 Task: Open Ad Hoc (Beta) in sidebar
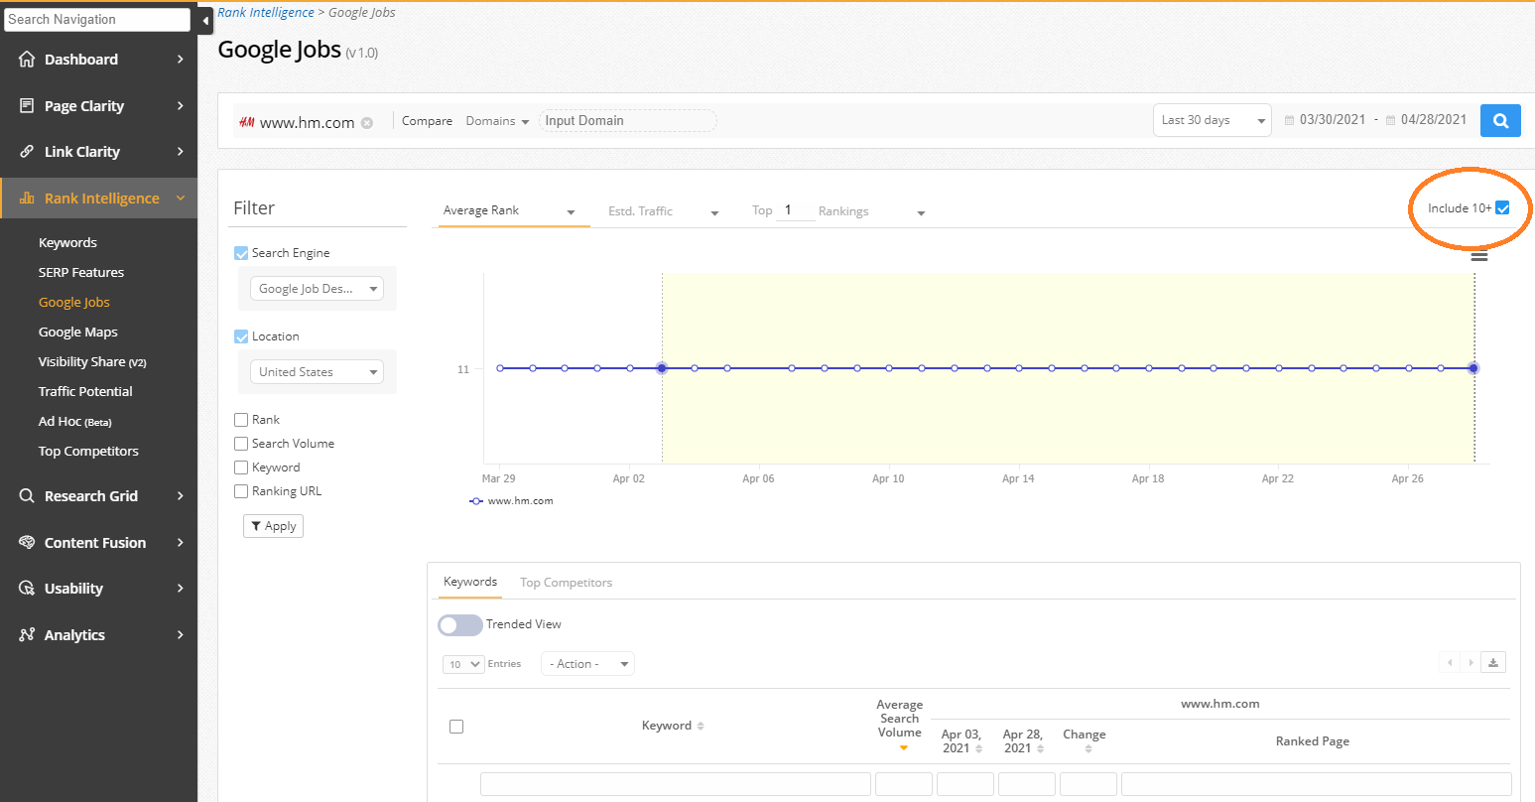[75, 422]
